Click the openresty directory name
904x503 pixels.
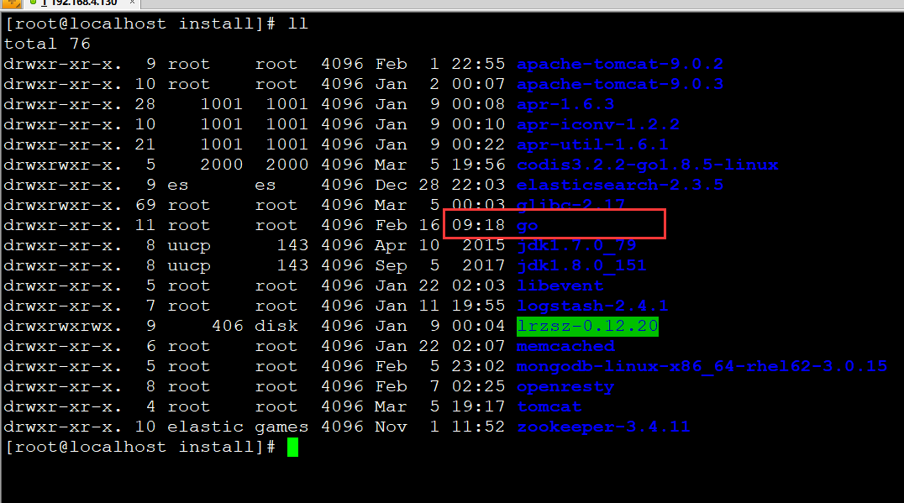coord(565,386)
